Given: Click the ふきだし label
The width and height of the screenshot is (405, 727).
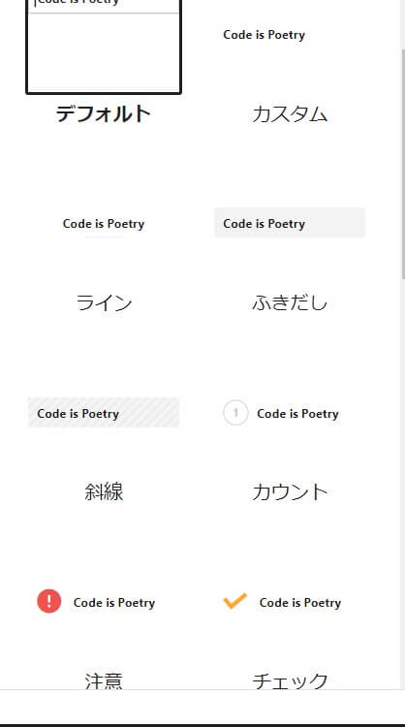Looking at the screenshot, I should 290,303.
